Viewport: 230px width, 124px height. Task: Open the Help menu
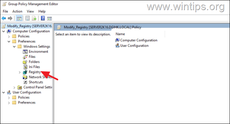[x=42, y=11]
